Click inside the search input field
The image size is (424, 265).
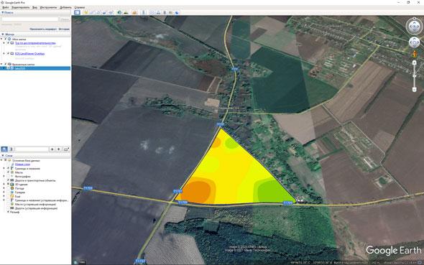tap(29, 19)
